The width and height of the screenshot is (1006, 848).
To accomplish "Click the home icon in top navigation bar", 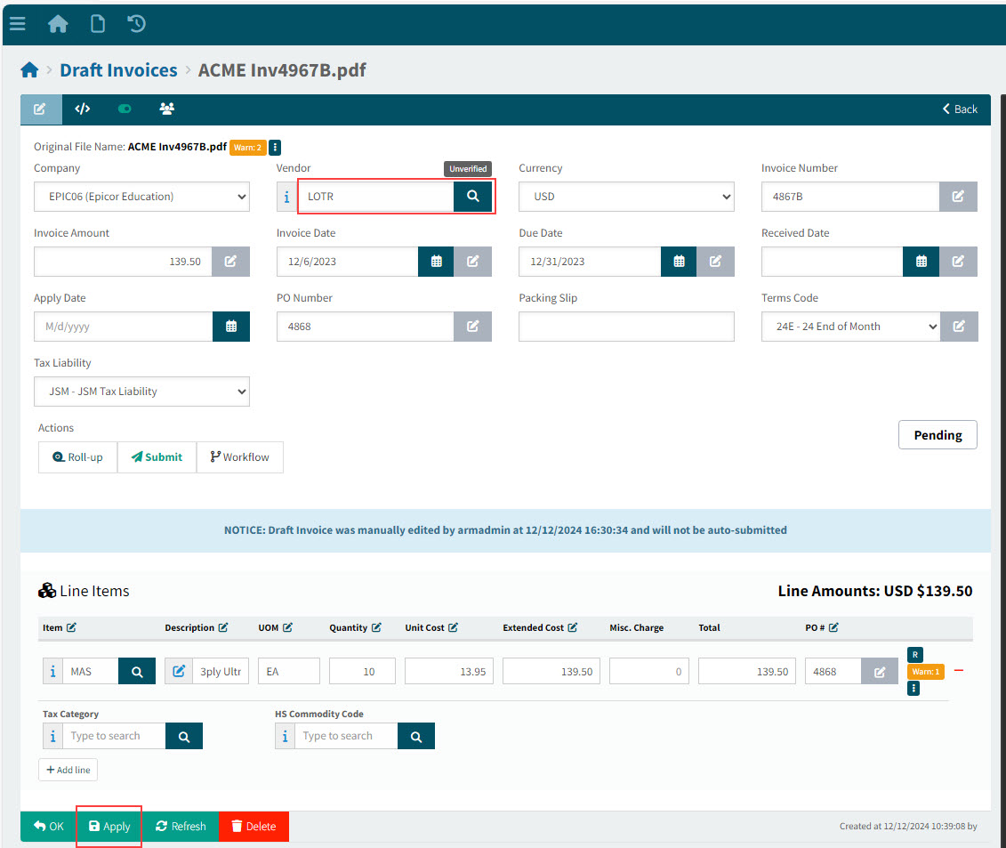I will point(58,24).
